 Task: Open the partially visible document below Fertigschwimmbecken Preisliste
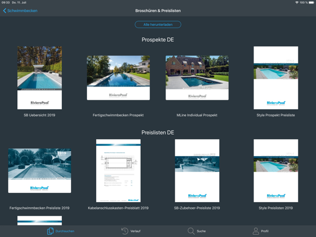[39, 220]
